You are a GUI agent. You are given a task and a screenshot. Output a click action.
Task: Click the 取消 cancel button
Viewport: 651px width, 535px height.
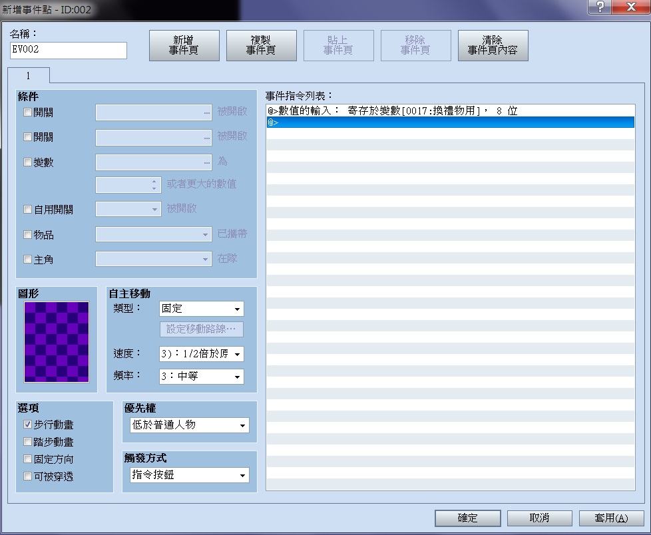click(x=539, y=518)
